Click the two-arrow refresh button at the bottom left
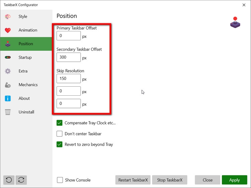 pyautogui.click(x=21, y=180)
